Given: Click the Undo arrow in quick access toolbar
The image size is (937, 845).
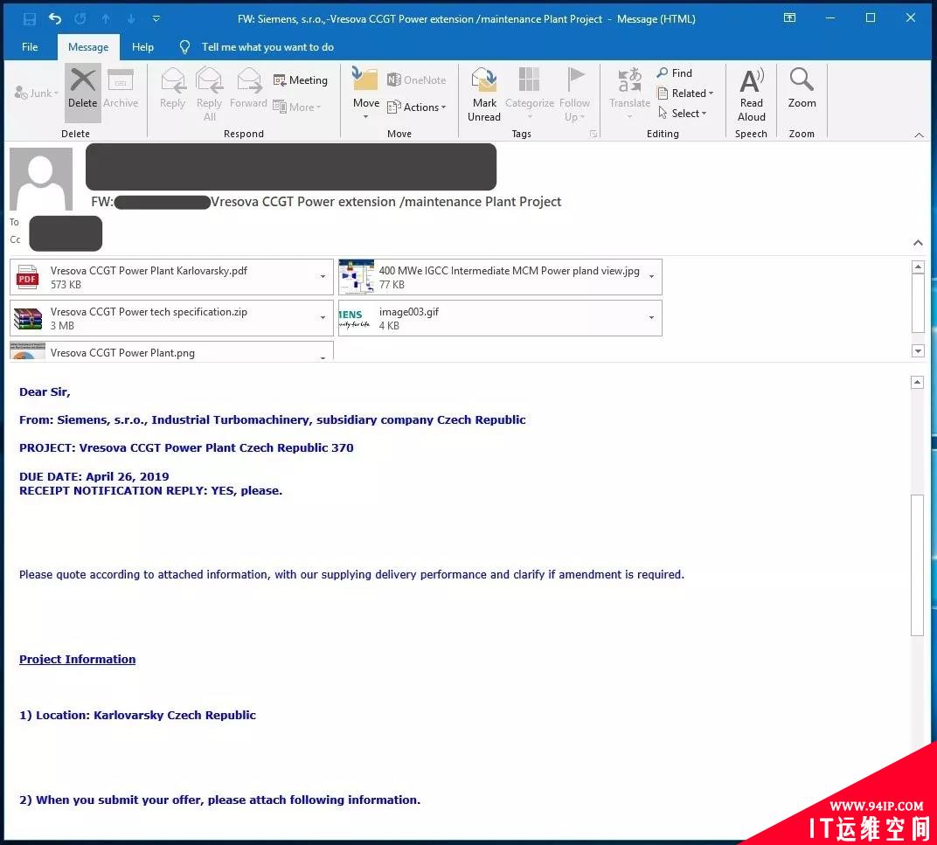Looking at the screenshot, I should (x=55, y=18).
